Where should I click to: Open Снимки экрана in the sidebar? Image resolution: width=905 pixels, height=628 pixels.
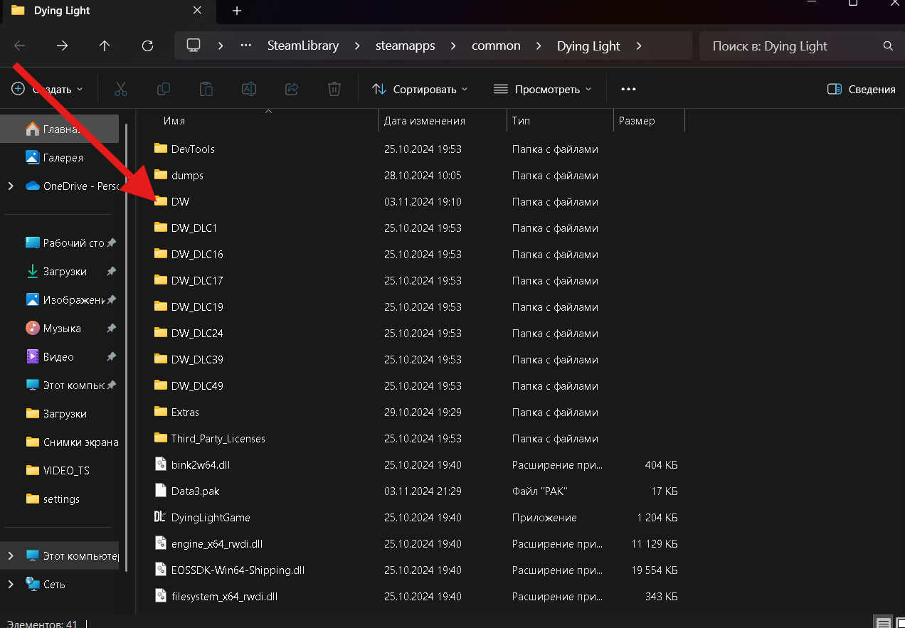coord(60,442)
